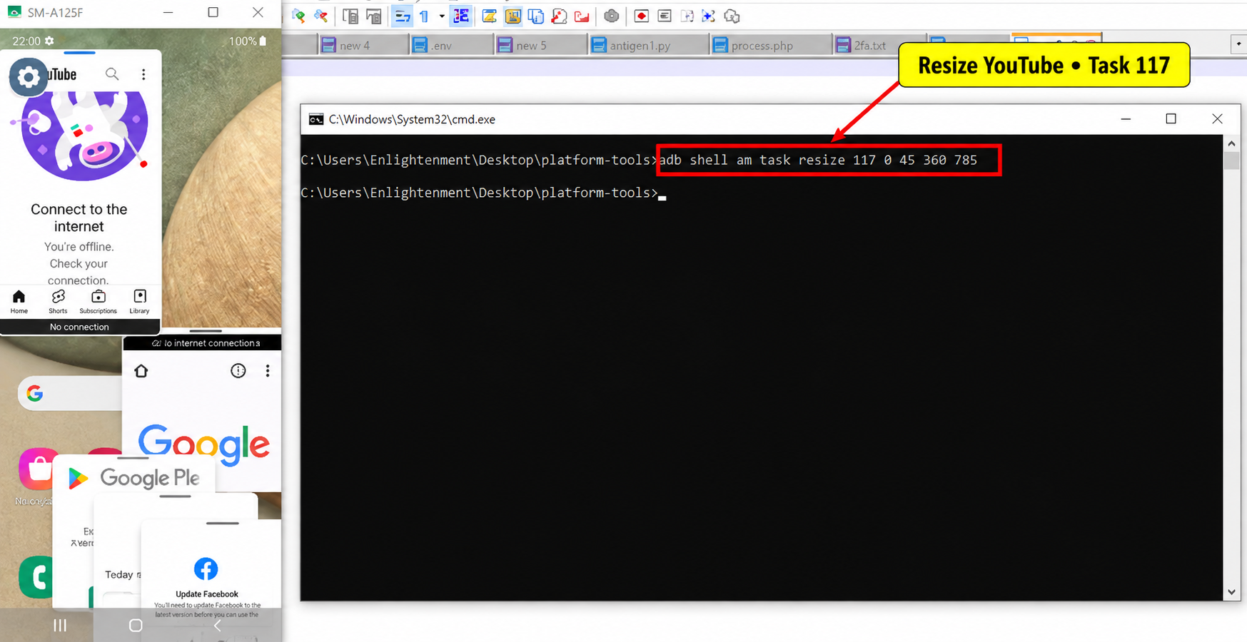Image resolution: width=1247 pixels, height=642 pixels.
Task: Tap the floating settings gear bubble
Action: [x=29, y=77]
